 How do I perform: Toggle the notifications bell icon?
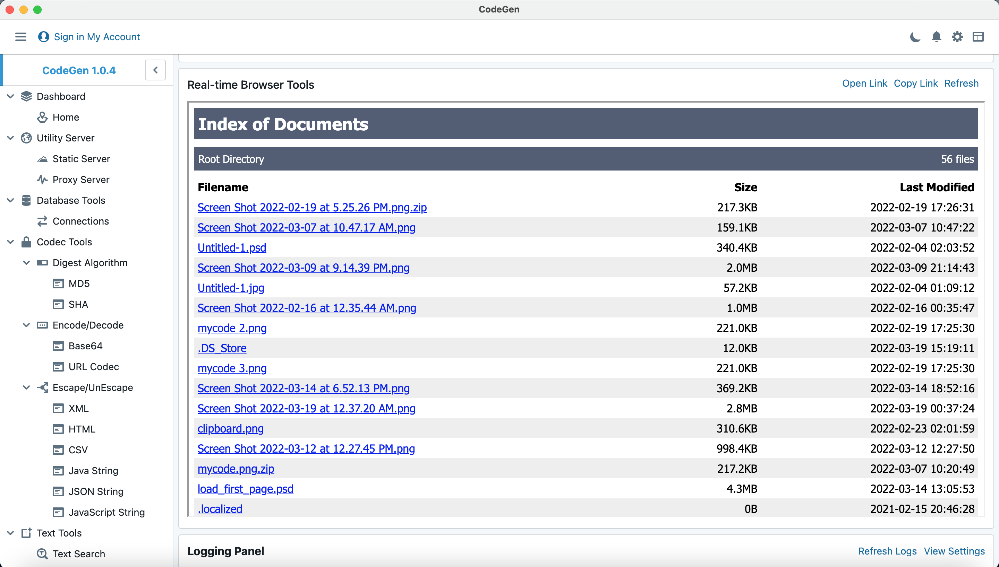point(937,37)
